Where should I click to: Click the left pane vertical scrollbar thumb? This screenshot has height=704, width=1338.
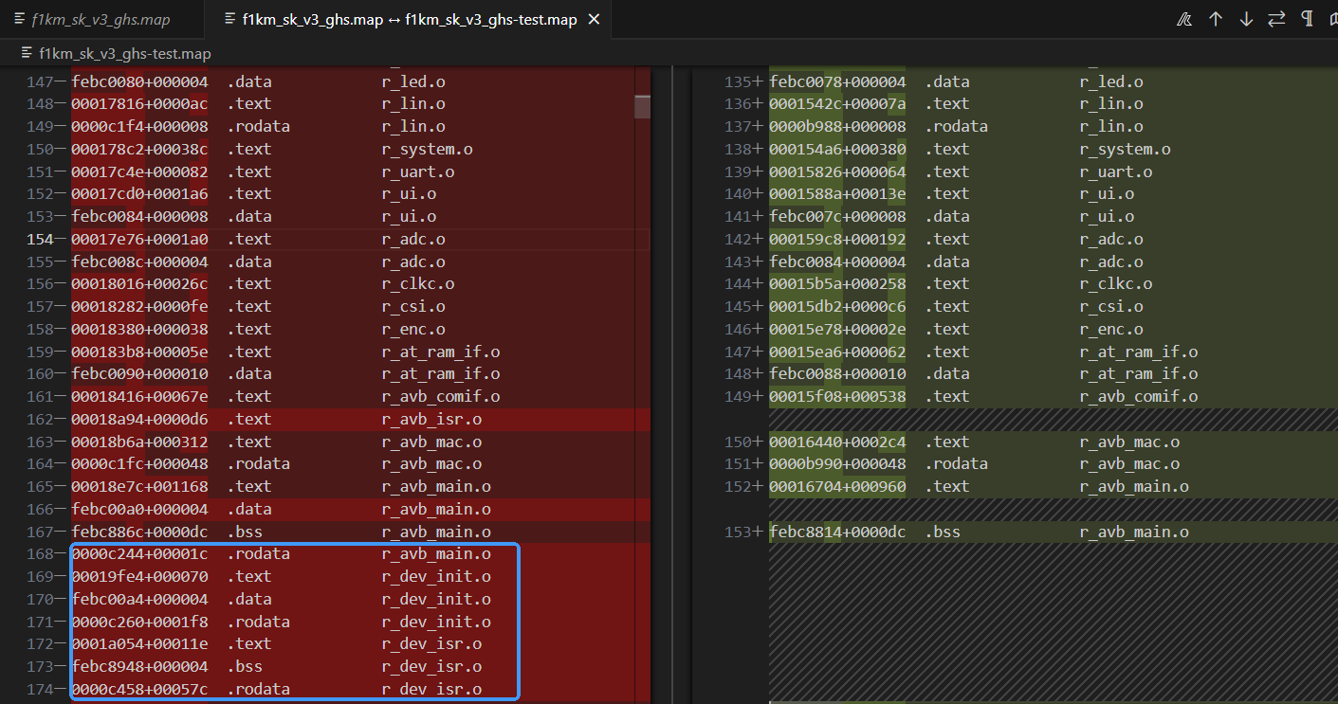642,107
